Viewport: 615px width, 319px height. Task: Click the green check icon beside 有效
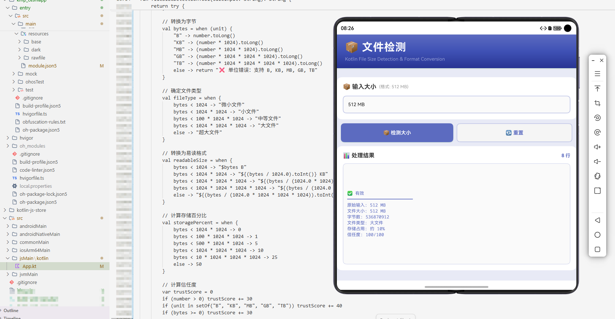[350, 193]
